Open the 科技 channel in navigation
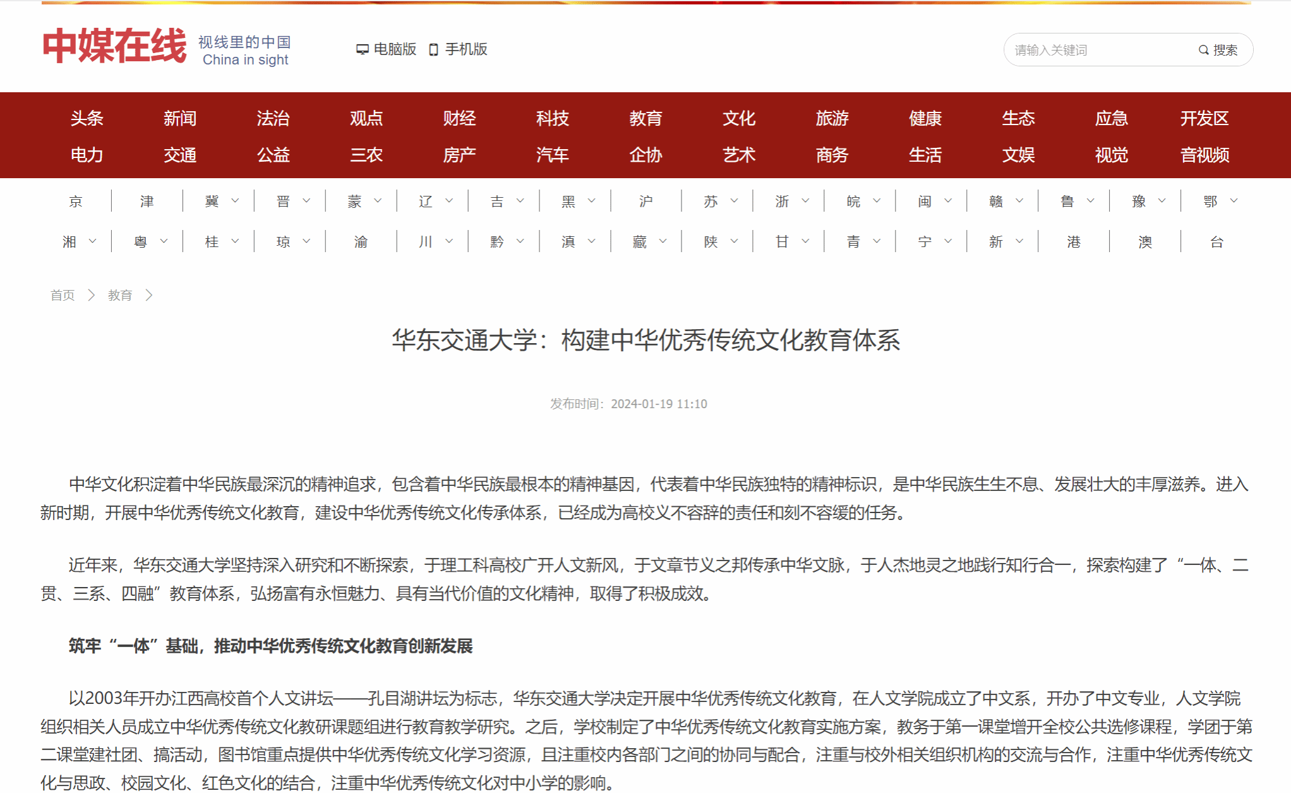1291x793 pixels. [x=552, y=118]
